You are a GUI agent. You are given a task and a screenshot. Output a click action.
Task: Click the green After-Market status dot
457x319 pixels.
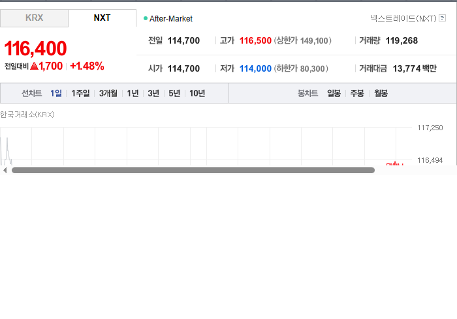[146, 18]
